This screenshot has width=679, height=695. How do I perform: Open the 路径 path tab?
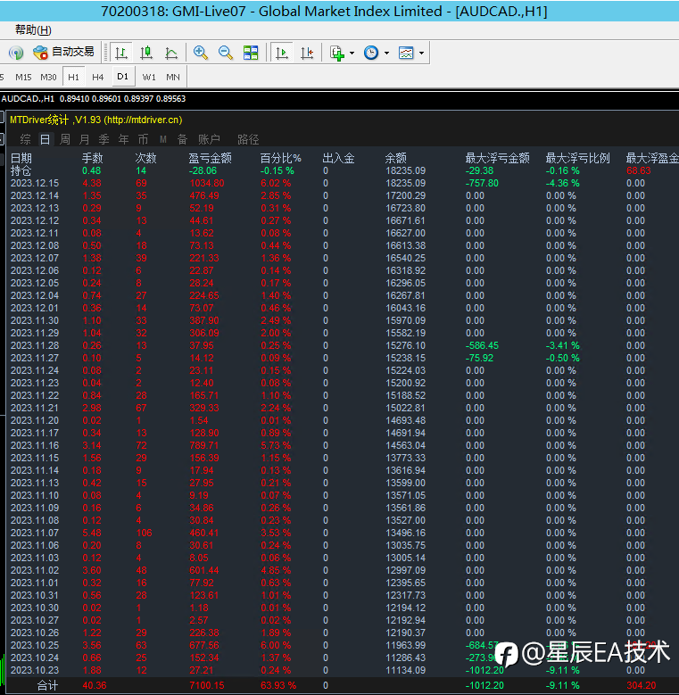coord(248,139)
